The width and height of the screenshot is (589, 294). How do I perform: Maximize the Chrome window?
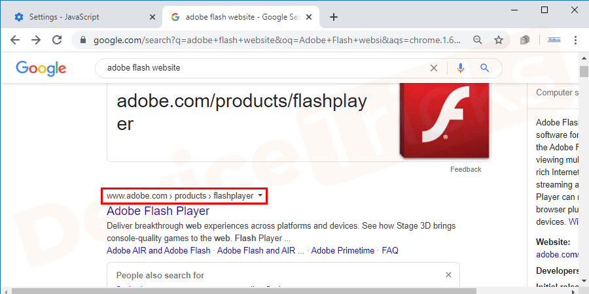point(544,10)
